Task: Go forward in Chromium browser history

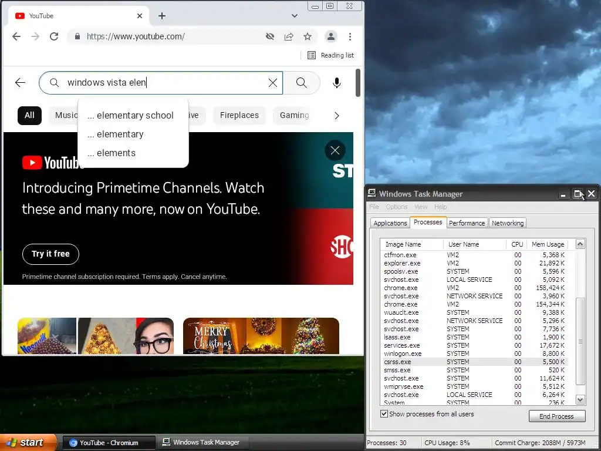Action: (35, 36)
